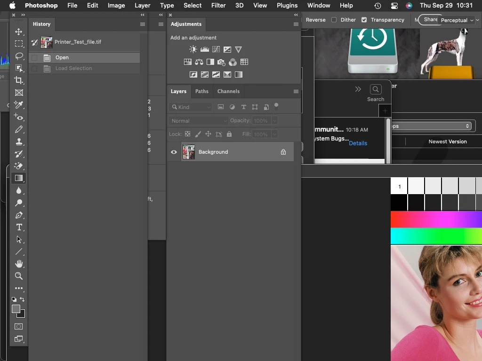This screenshot has width=482, height=361.
Task: Select the Move tool
Action: click(19, 31)
